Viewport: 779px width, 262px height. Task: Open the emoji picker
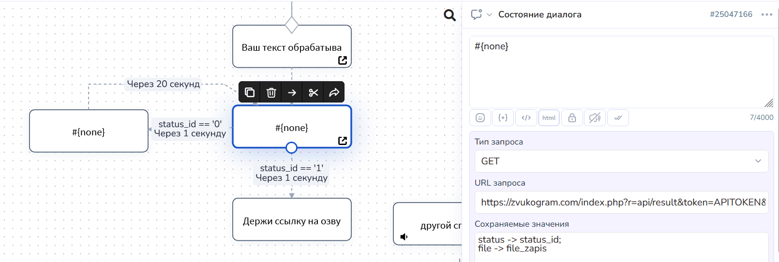tap(480, 118)
